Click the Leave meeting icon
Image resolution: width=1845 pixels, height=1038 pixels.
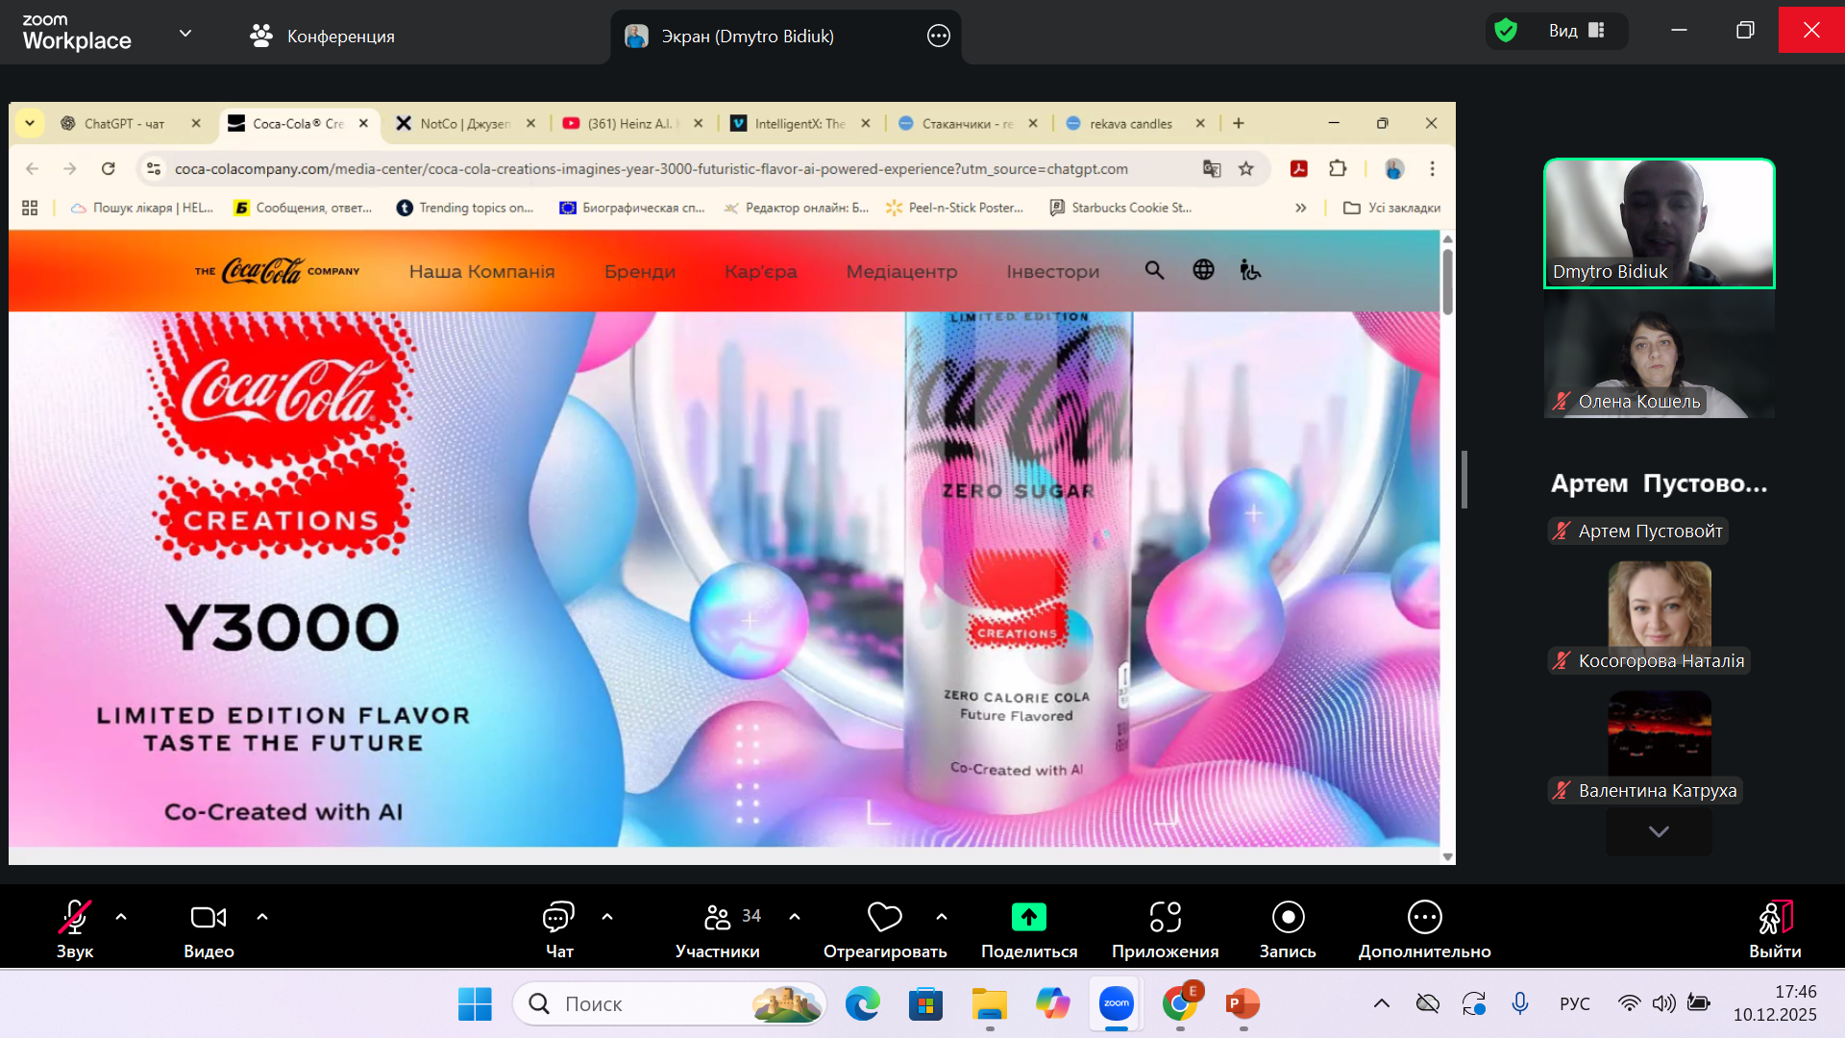1774,918
